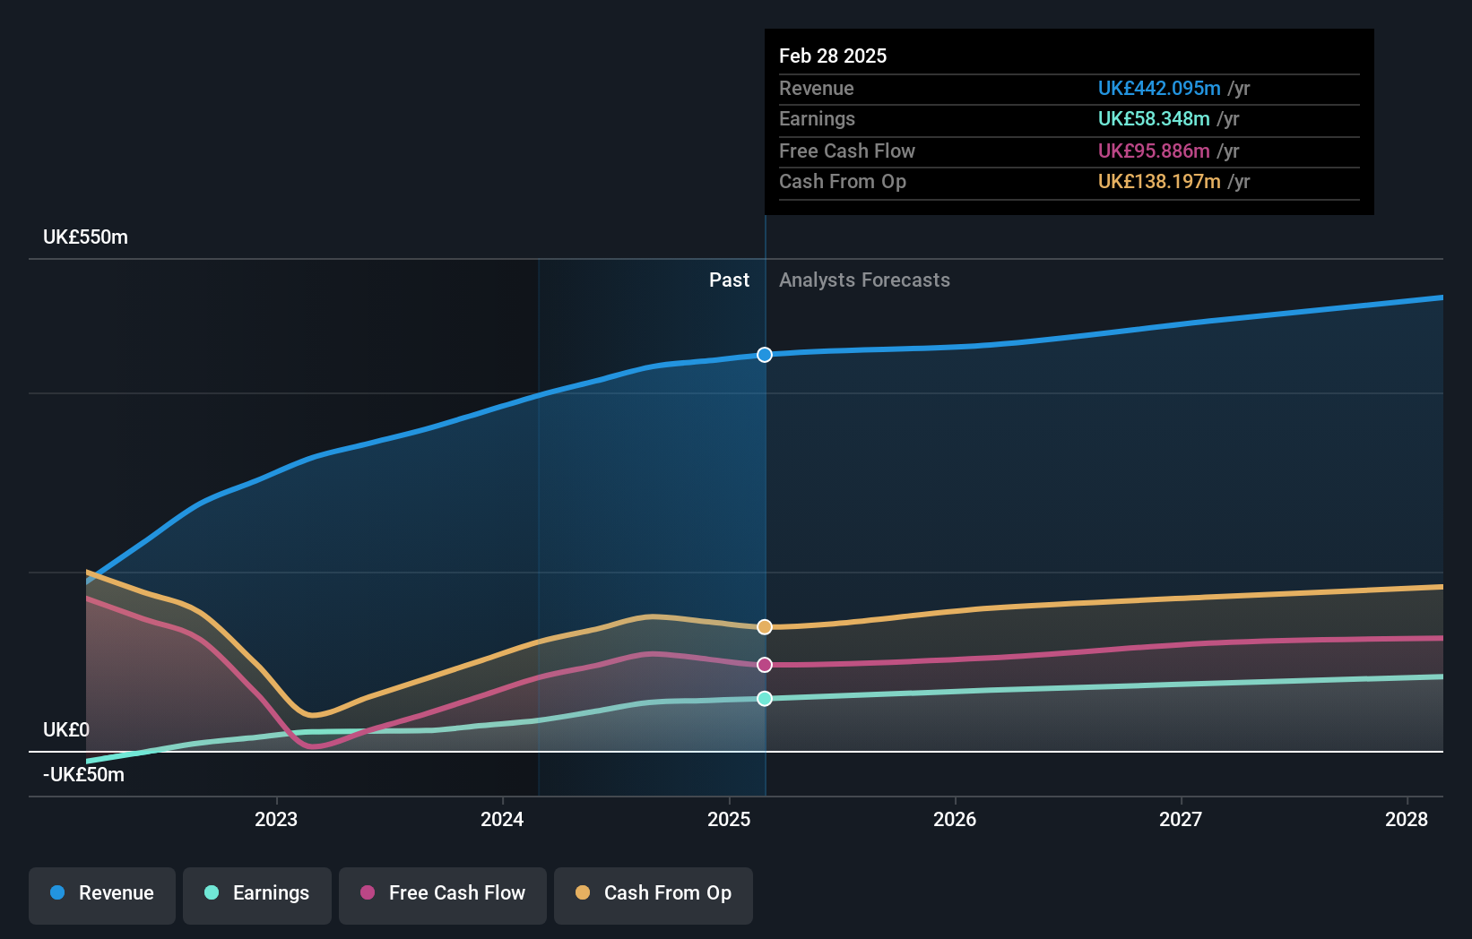This screenshot has height=939, width=1472.
Task: Click the pink Free Cash Flow data point
Action: click(x=765, y=665)
